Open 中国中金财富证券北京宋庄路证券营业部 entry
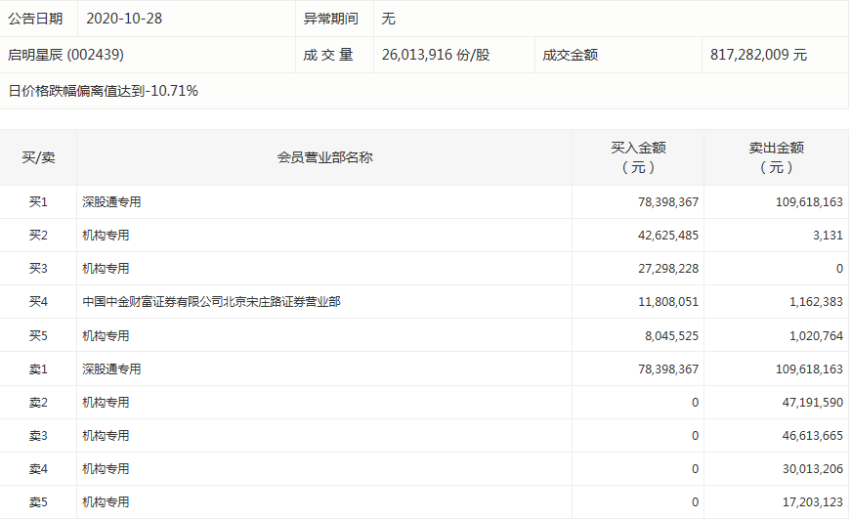The width and height of the screenshot is (851, 520). click(x=211, y=302)
